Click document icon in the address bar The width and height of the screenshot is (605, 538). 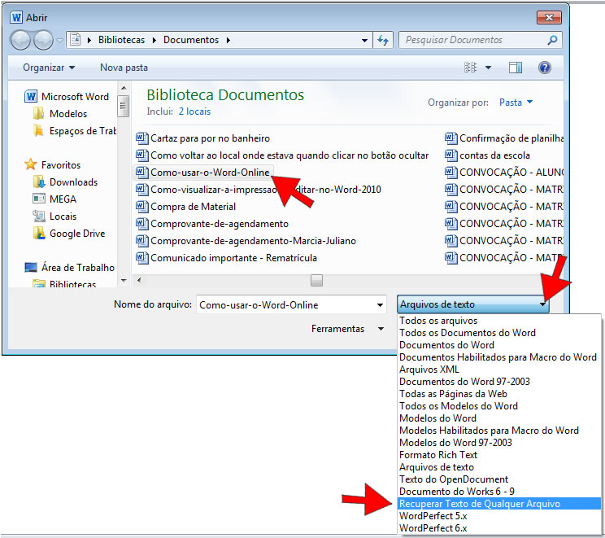coord(76,39)
